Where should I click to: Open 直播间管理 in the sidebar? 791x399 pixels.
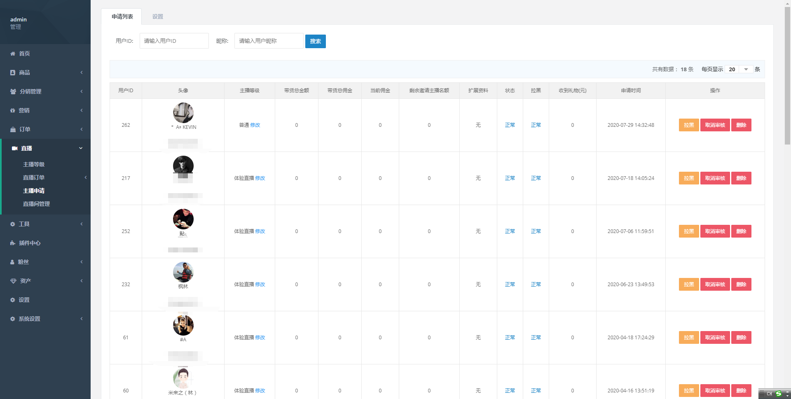click(x=36, y=204)
